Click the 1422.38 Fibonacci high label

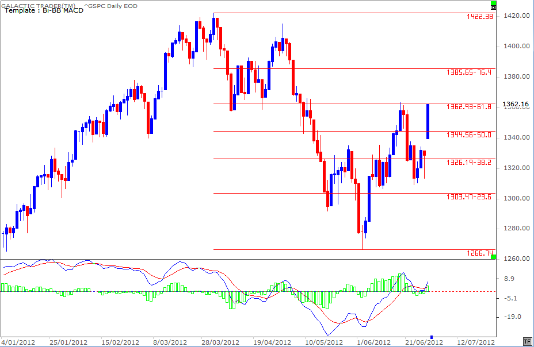pyautogui.click(x=479, y=16)
